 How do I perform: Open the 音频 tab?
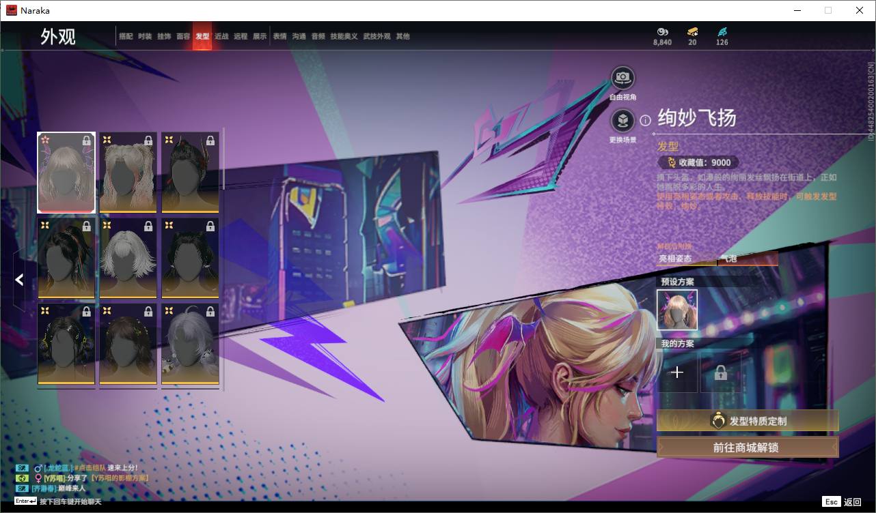click(x=318, y=36)
